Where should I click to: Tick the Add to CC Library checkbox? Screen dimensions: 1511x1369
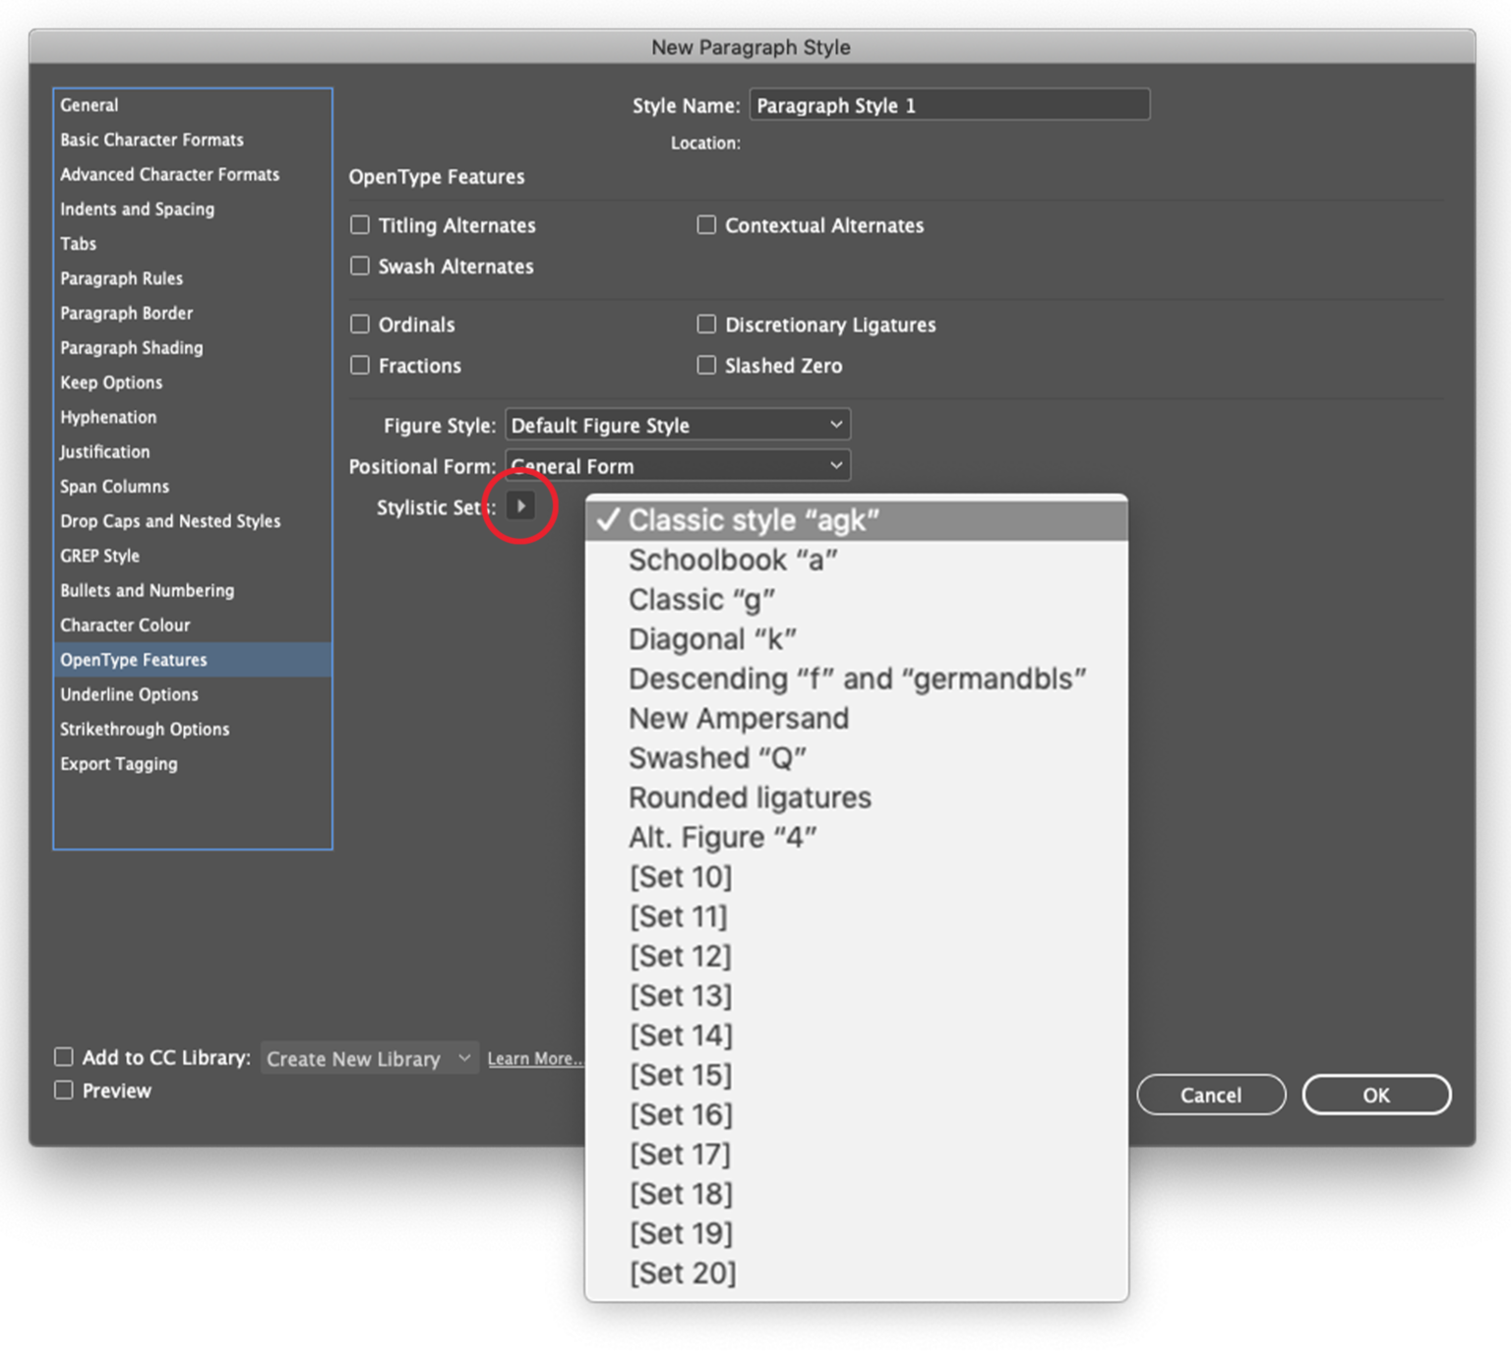[64, 1057]
